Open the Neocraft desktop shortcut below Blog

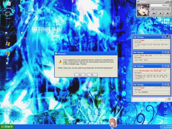point(8,65)
